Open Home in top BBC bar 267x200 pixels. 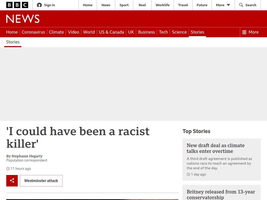[88, 5]
